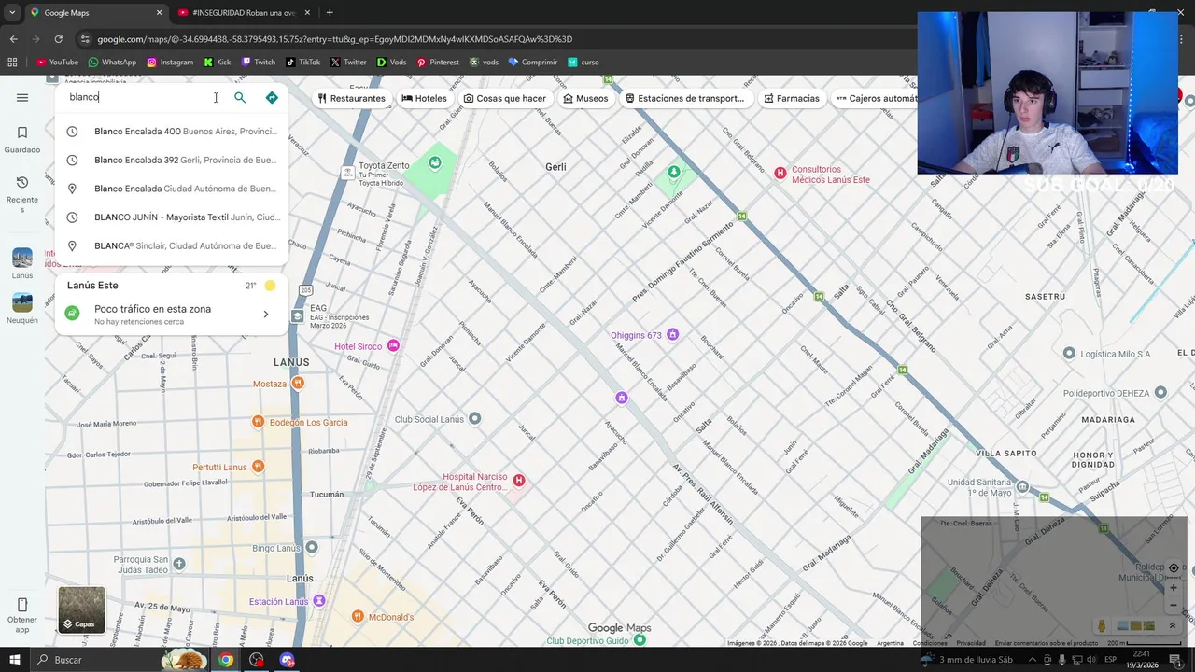The height and width of the screenshot is (672, 1195).
Task: Click the browser address bar URL
Action: click(x=334, y=39)
